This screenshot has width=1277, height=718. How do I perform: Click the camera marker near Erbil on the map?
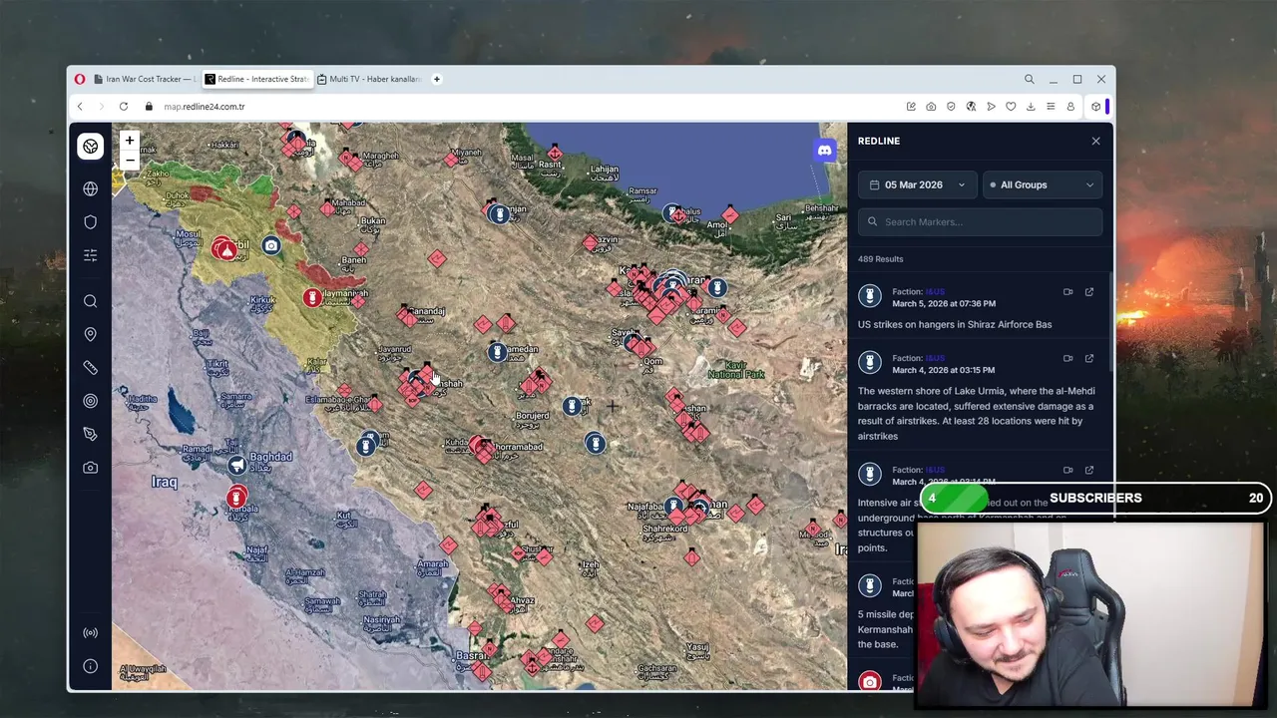click(271, 245)
